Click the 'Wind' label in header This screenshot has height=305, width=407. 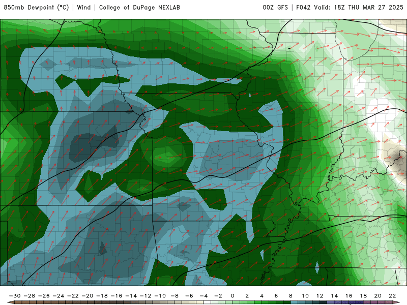coord(84,8)
